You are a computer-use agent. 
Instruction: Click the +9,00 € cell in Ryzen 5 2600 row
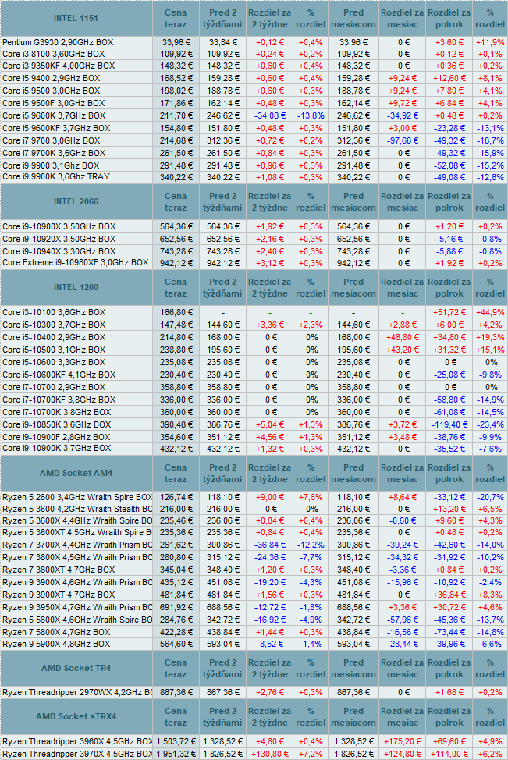click(269, 497)
